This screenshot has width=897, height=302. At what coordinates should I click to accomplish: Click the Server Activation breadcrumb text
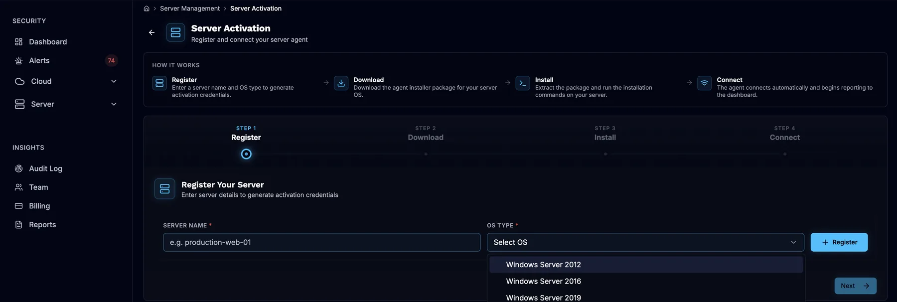[x=256, y=8]
